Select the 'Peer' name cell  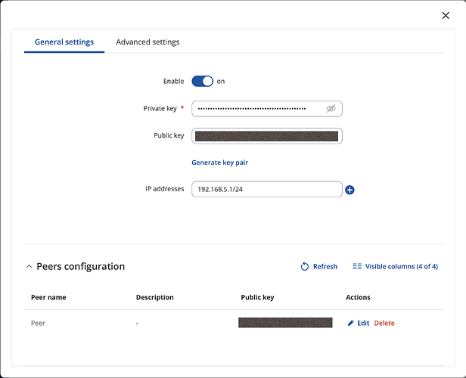click(x=38, y=323)
